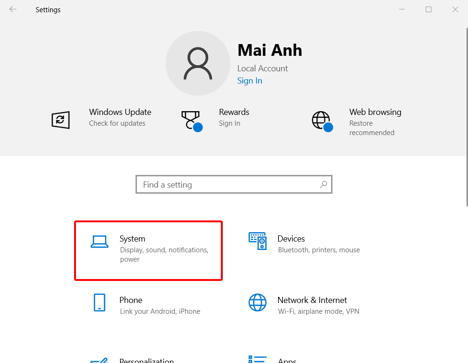Select Phone settings label
The image size is (468, 363).
[x=131, y=300]
